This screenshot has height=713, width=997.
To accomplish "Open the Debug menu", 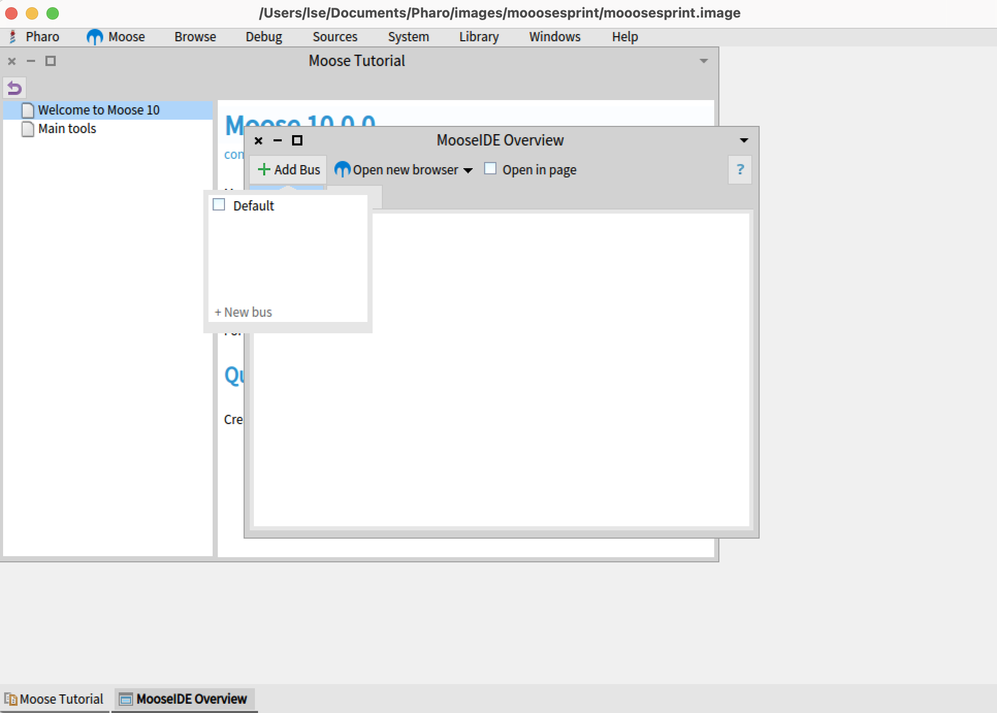I will tap(264, 37).
